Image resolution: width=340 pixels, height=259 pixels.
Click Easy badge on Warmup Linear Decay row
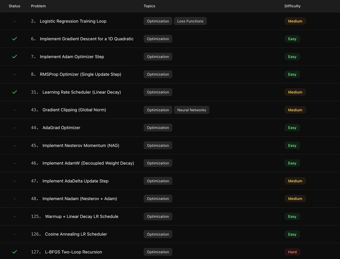pos(292,216)
